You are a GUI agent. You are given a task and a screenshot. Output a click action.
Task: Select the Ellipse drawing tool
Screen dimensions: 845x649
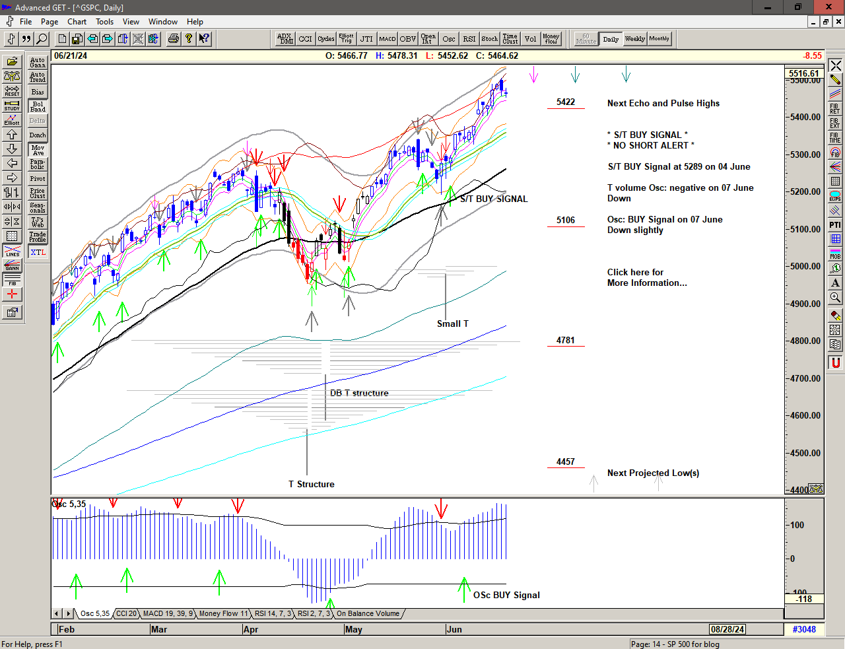(835, 196)
